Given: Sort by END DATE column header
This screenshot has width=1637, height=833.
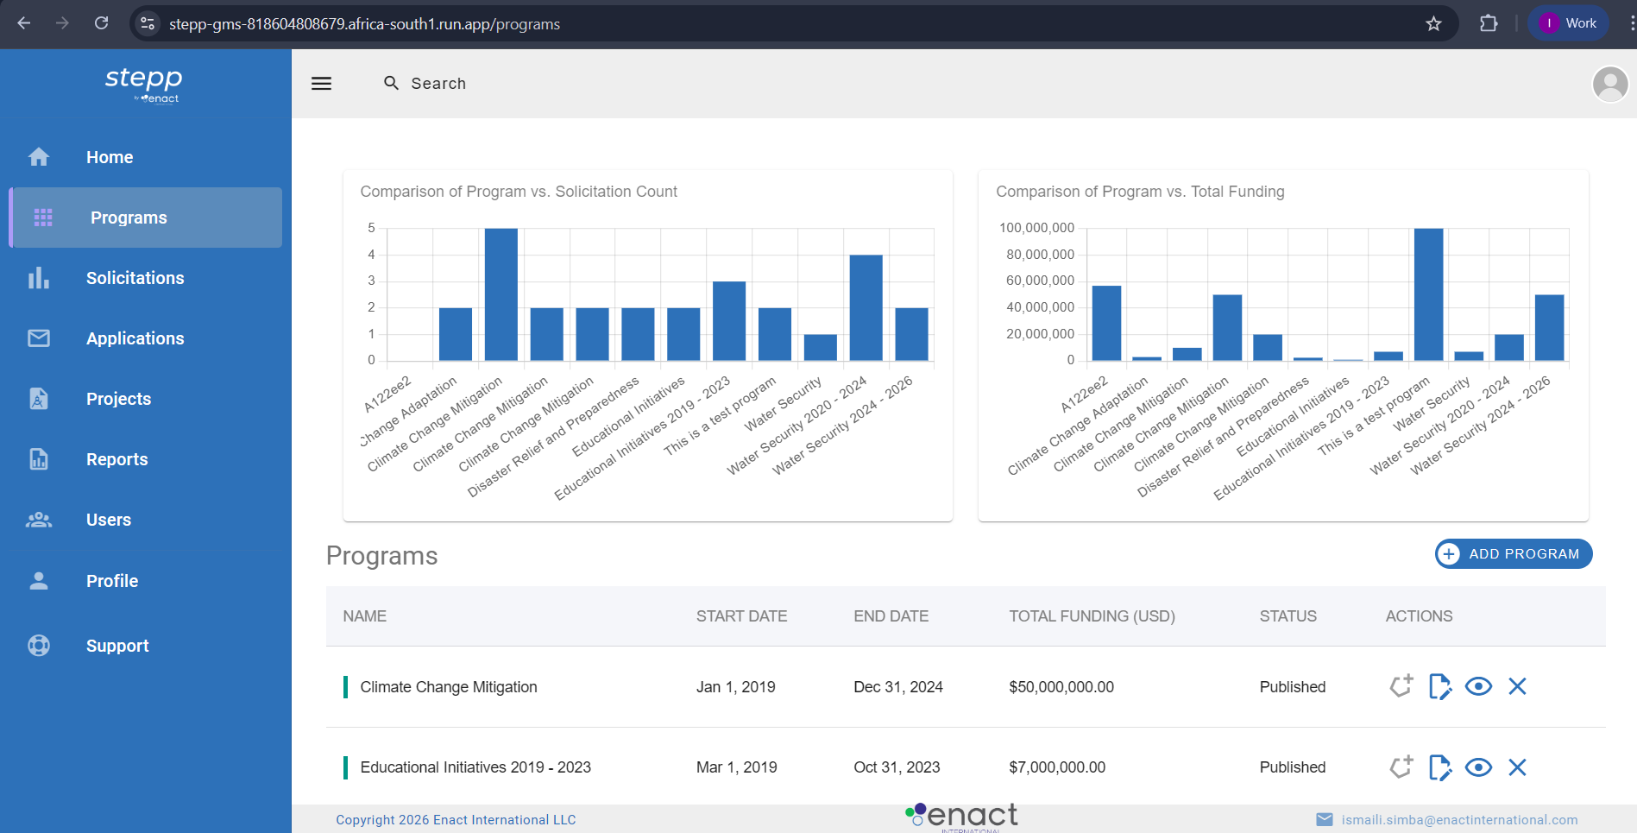Looking at the screenshot, I should click(891, 616).
